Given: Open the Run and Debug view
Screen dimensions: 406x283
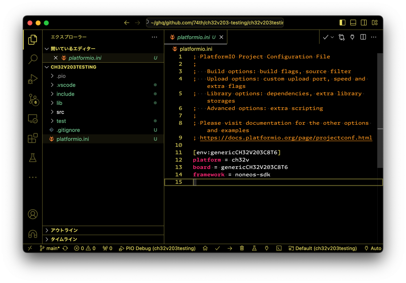Looking at the screenshot, I should 33,79.
